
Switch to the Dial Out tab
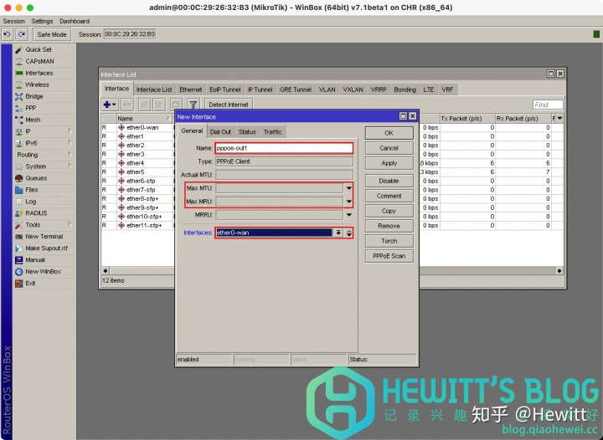tap(220, 131)
